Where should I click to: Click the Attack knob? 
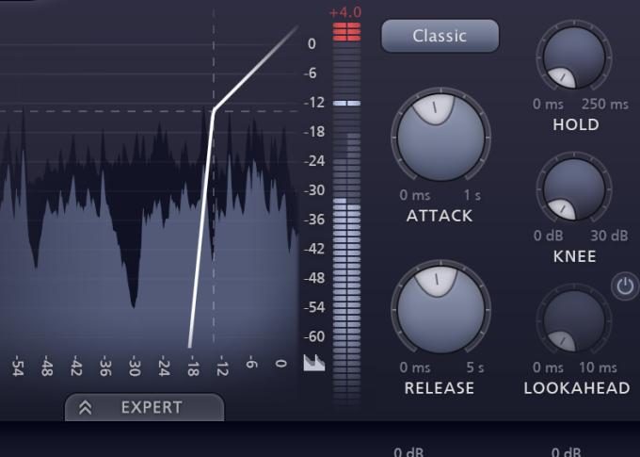(x=440, y=138)
